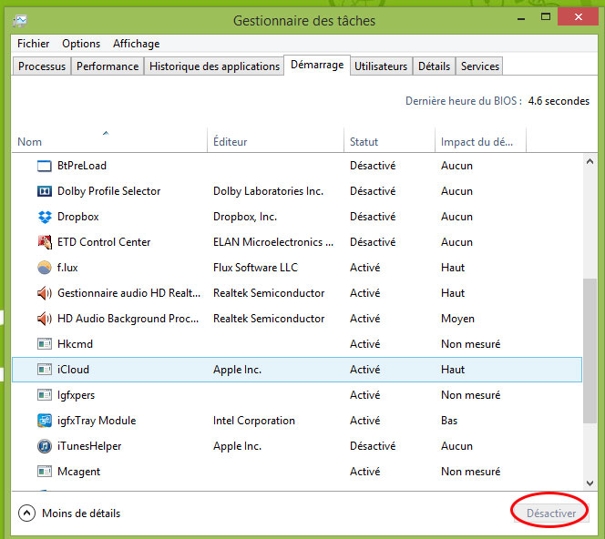This screenshot has width=605, height=539.
Task: Open the Affichage menu
Action: pos(136,44)
